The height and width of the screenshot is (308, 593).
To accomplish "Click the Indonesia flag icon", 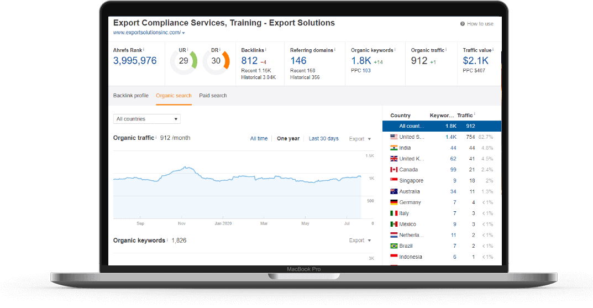I will click(393, 257).
